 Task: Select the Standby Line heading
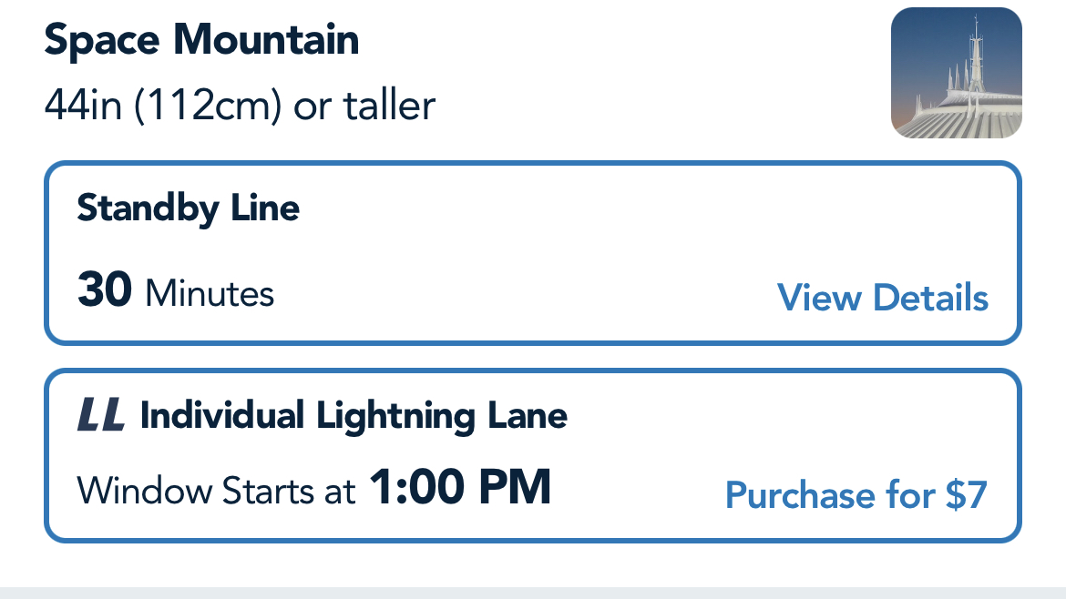189,208
